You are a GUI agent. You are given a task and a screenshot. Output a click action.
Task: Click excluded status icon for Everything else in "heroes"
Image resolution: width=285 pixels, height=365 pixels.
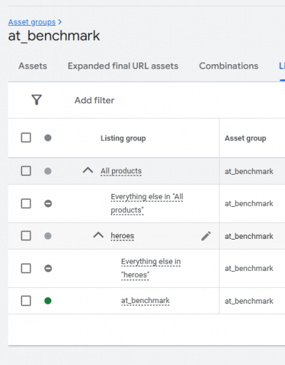(x=48, y=268)
